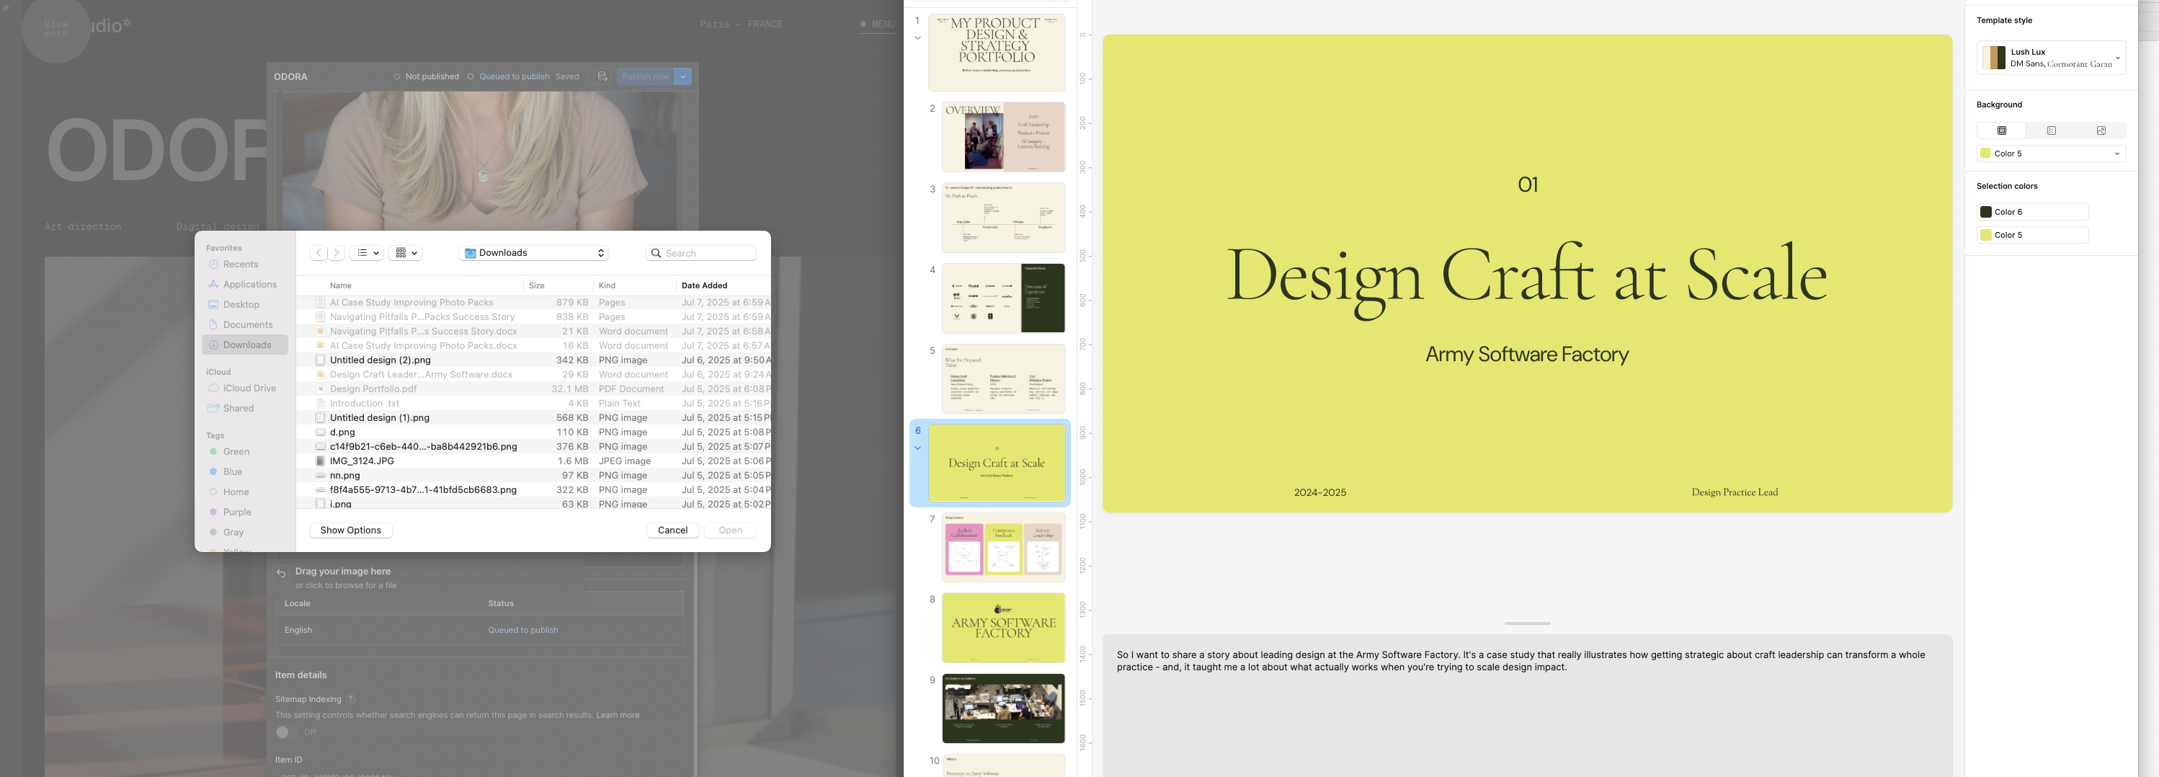
Task: Go back in the file dialog
Action: (x=319, y=252)
